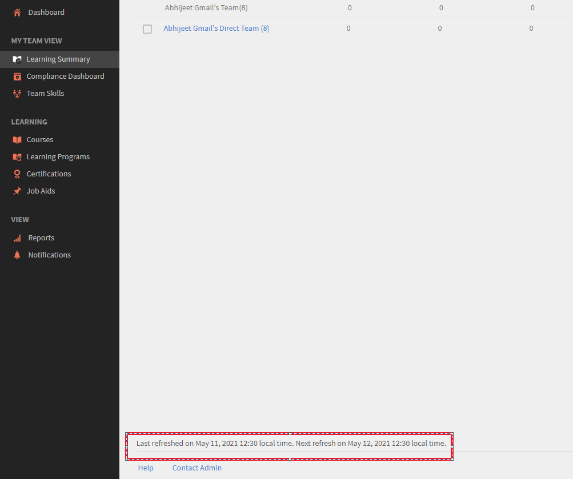Open the Help link at the bottom

(146, 467)
